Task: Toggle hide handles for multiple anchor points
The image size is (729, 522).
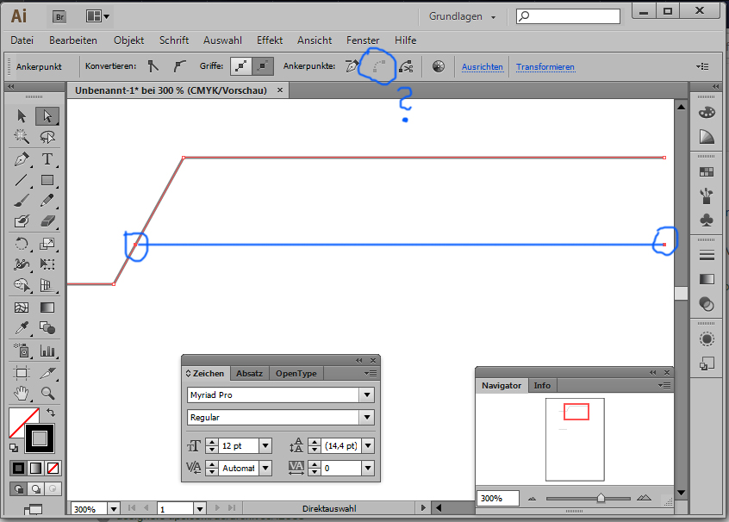Action: point(264,66)
